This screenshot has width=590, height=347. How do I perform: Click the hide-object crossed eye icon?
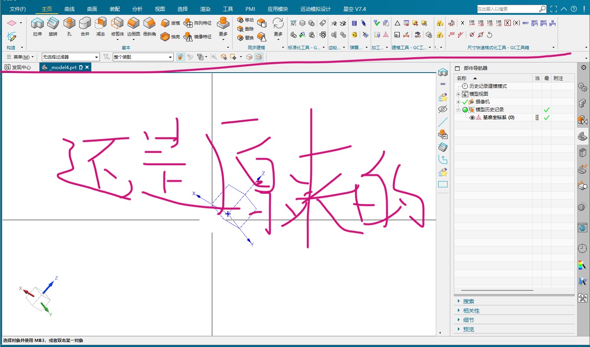442,109
